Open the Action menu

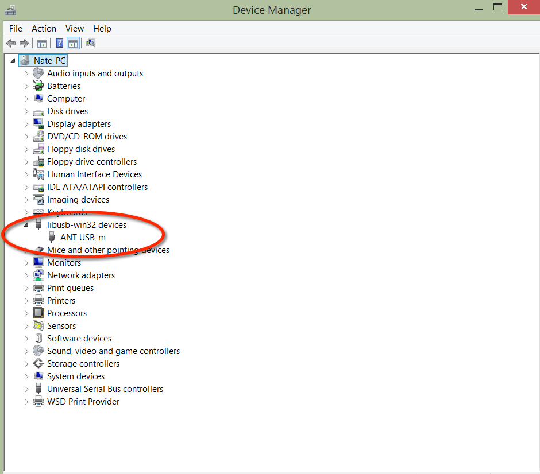tap(44, 29)
